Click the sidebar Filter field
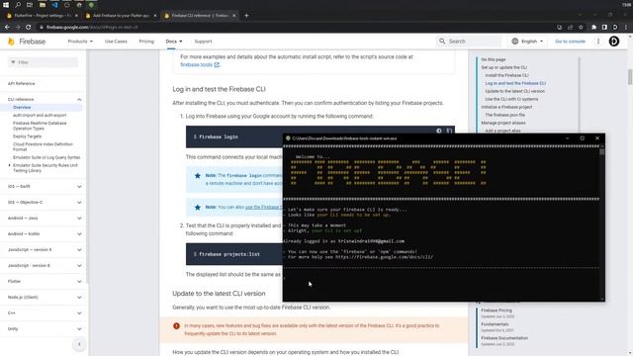Screen dimensions: 633x356 [43, 62]
